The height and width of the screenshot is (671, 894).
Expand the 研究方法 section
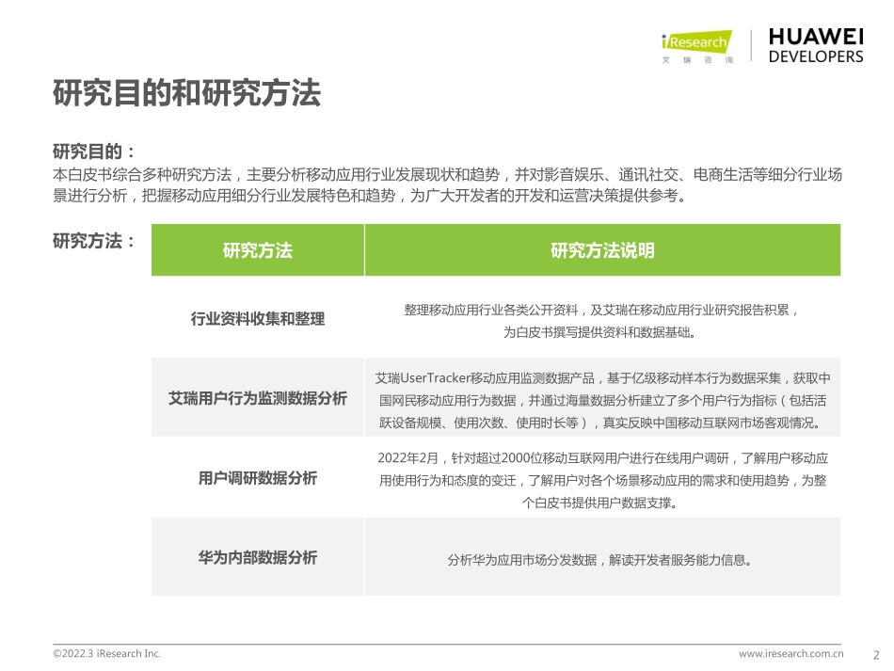(x=94, y=241)
